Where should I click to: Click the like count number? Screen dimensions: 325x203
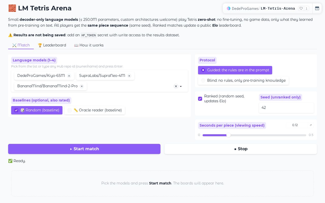306,8
